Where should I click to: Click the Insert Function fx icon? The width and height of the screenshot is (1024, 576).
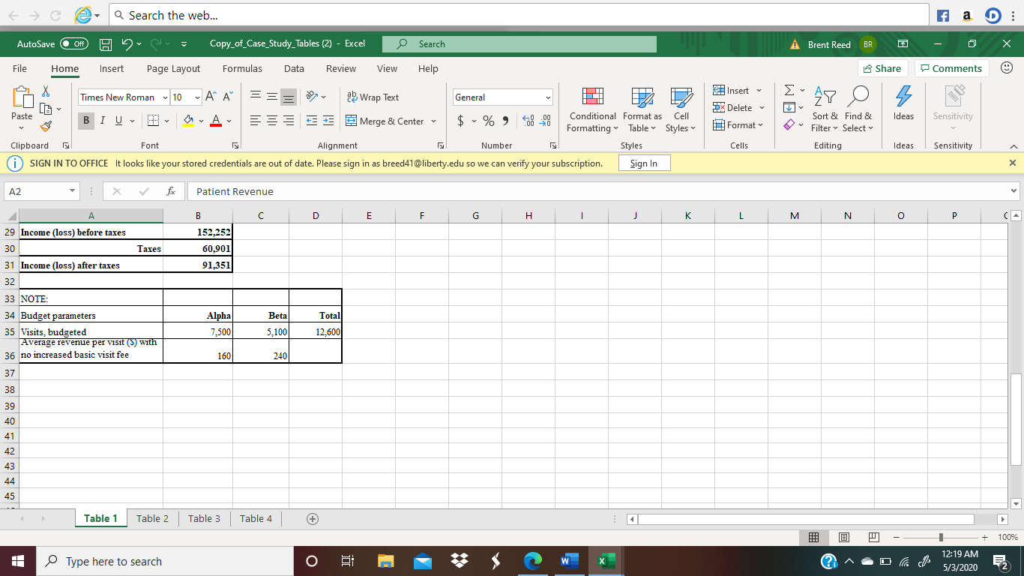tap(171, 192)
